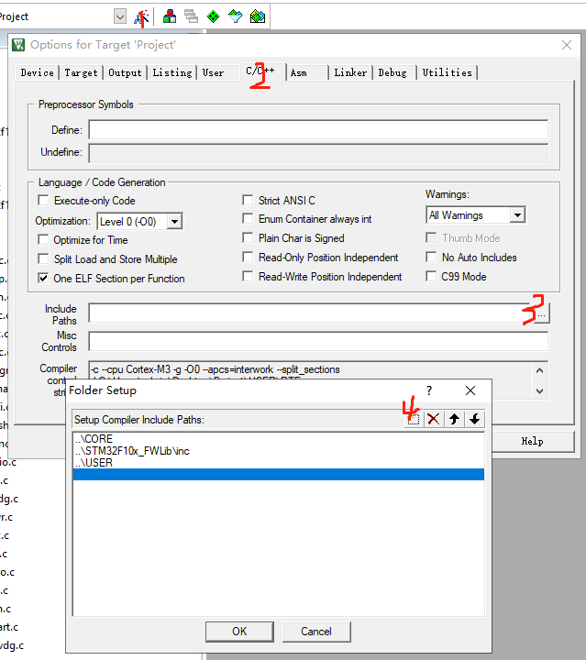This screenshot has height=660, width=586.
Task: Click the Misc Controls text field
Action: click(318, 341)
